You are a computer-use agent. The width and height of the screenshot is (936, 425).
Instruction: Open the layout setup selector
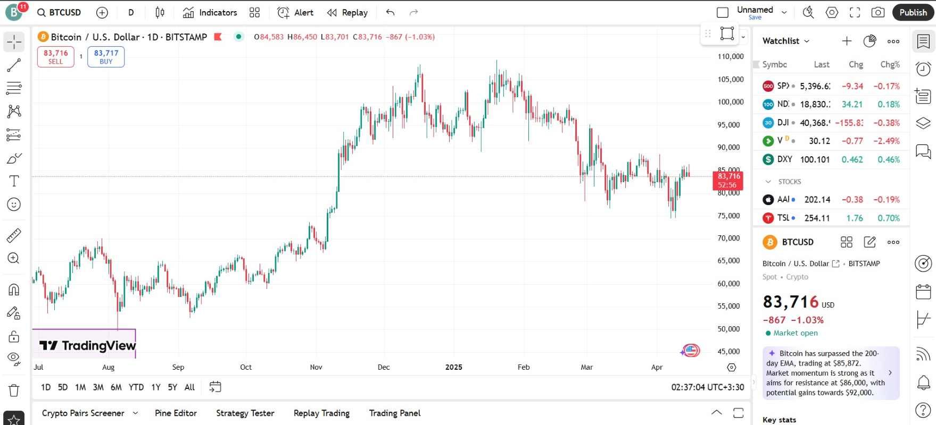(x=723, y=12)
